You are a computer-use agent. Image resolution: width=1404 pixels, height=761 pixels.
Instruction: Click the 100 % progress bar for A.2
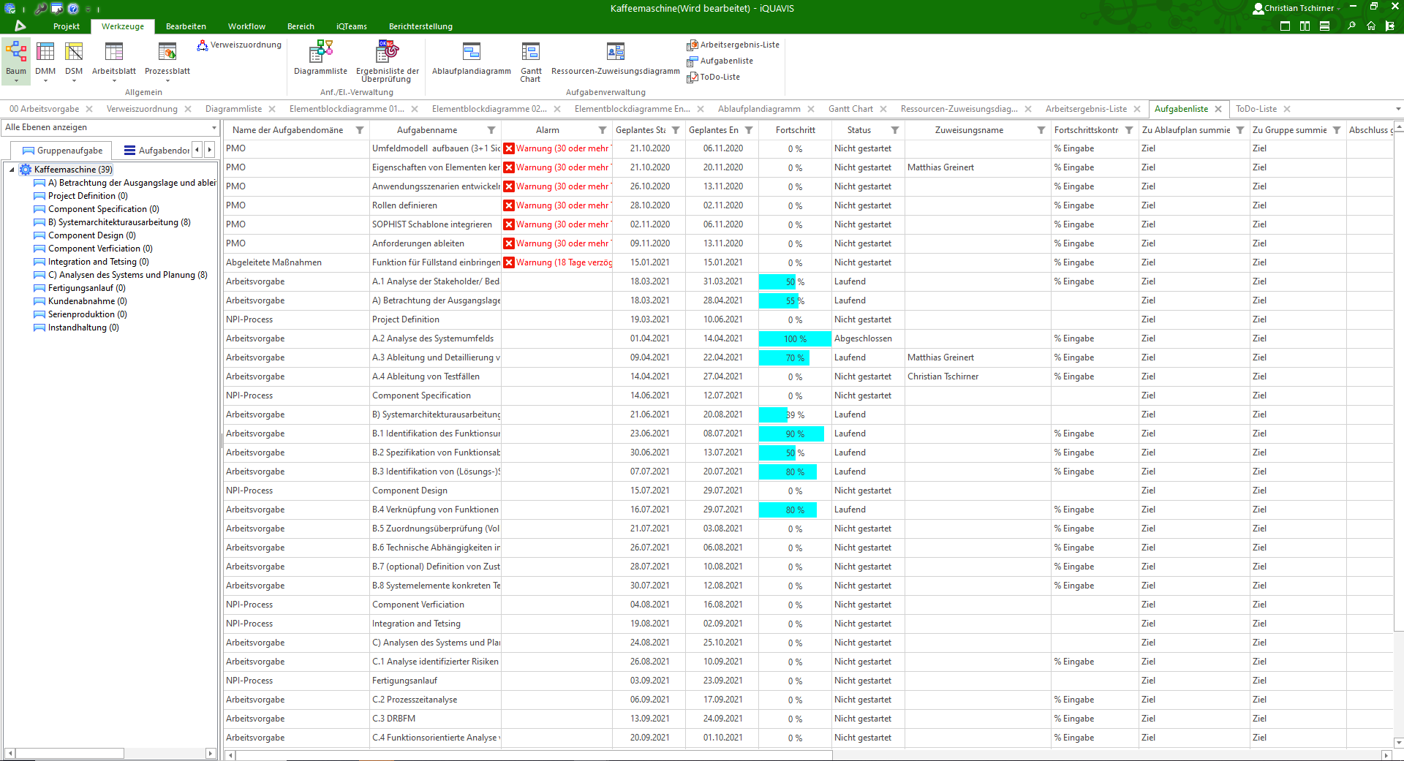pos(795,338)
